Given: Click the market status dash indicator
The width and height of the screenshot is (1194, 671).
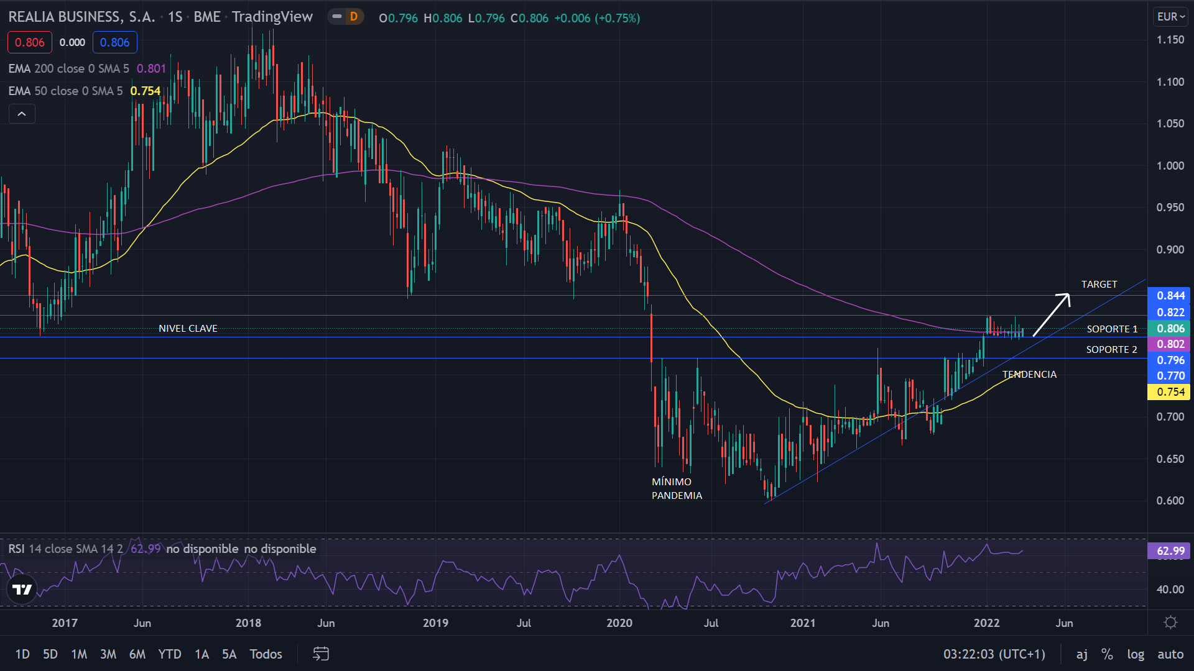Looking at the screenshot, I should [x=337, y=17].
